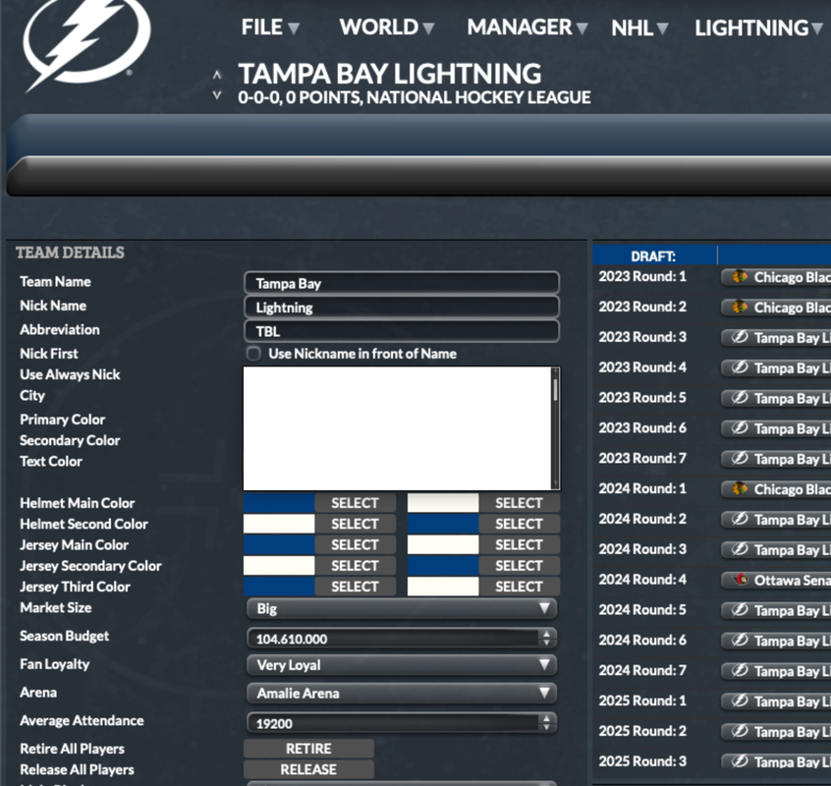Select first Jersey Third Color
The height and width of the screenshot is (786, 831).
355,587
